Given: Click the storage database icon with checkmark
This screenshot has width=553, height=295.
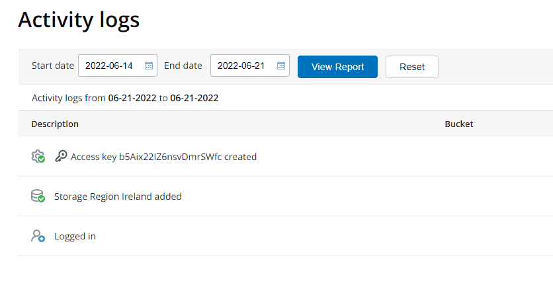Looking at the screenshot, I should click(38, 196).
